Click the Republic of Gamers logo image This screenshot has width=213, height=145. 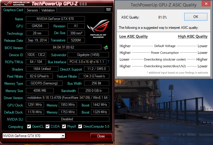[98, 29]
